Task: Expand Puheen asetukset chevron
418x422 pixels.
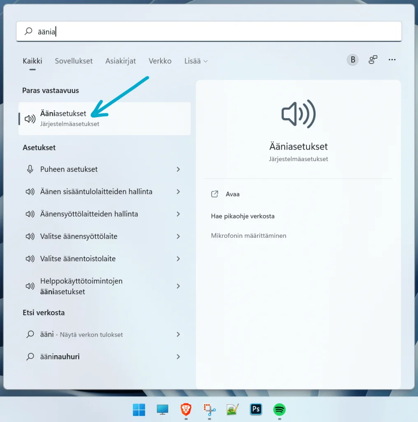Action: coord(178,169)
